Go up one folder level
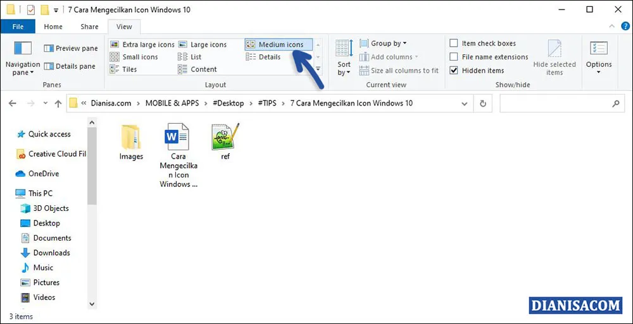 [x=58, y=104]
